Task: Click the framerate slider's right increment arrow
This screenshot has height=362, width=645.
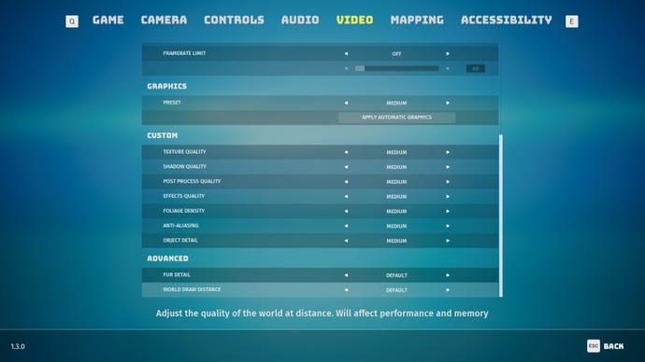Action: click(448, 68)
